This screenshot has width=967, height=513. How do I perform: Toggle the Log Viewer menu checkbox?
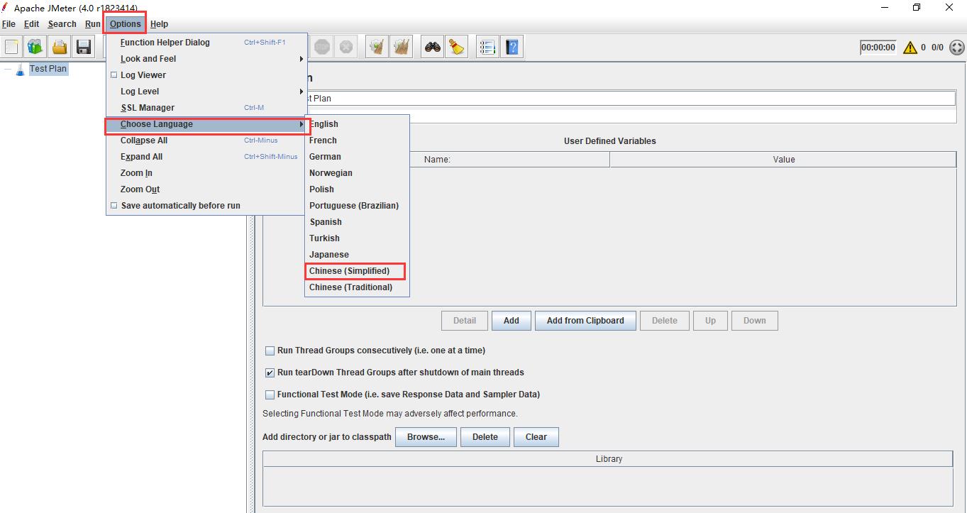click(x=114, y=75)
